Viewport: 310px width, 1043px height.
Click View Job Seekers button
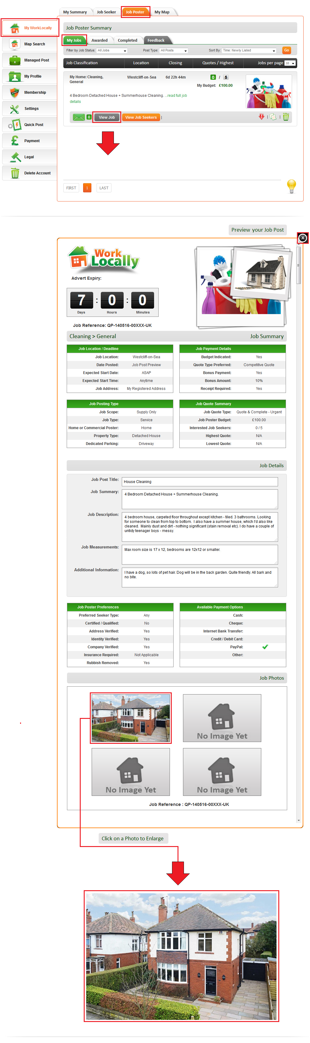pos(141,117)
